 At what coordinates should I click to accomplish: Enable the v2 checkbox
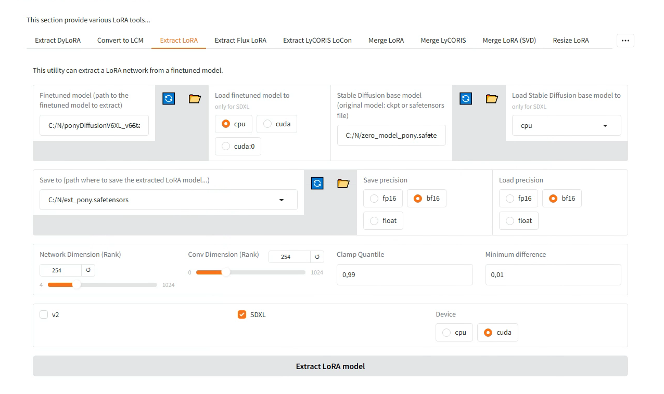point(44,314)
